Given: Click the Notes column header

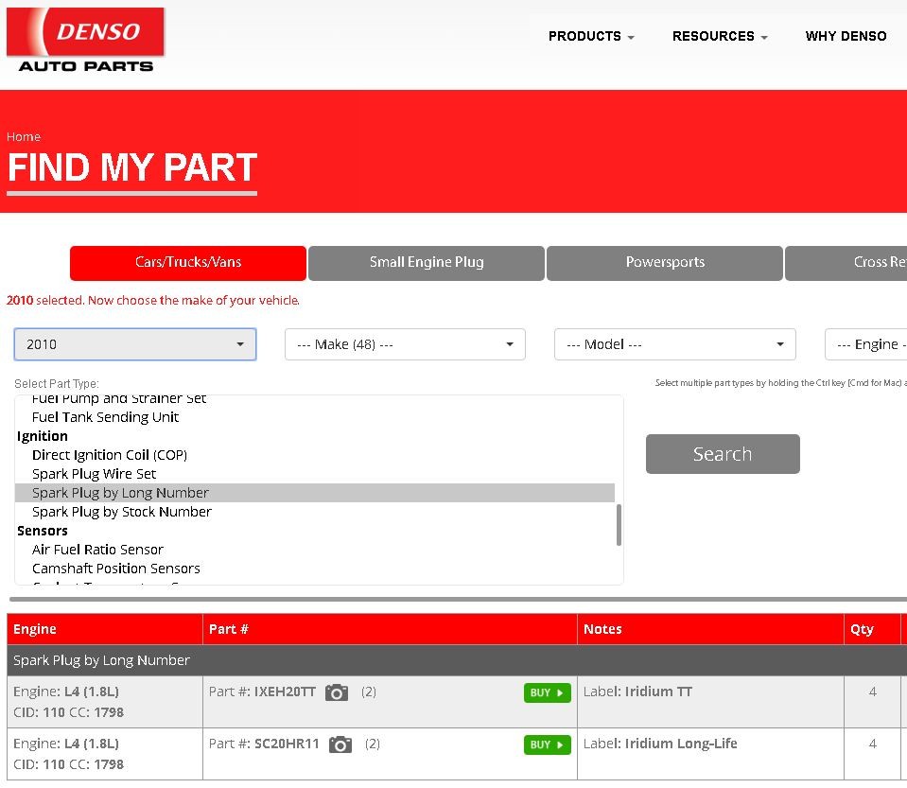Looking at the screenshot, I should coord(710,629).
